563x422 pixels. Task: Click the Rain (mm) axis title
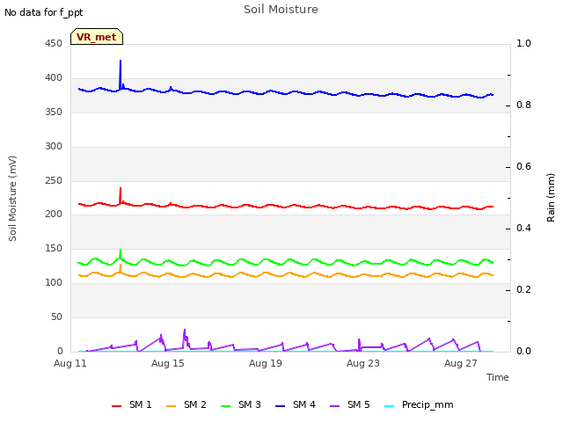click(551, 198)
